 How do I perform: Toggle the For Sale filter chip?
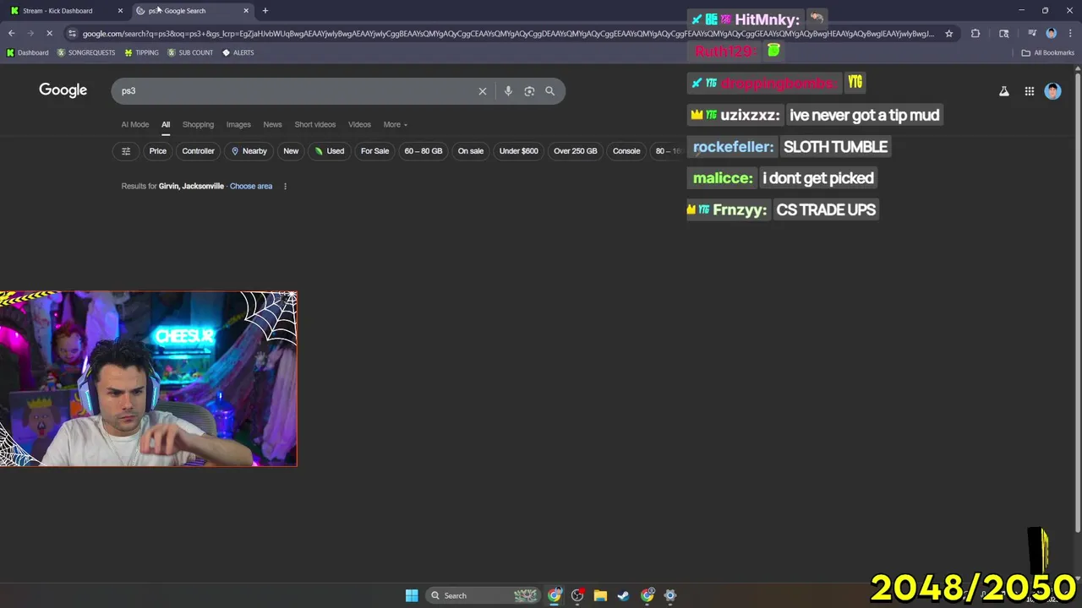click(374, 151)
